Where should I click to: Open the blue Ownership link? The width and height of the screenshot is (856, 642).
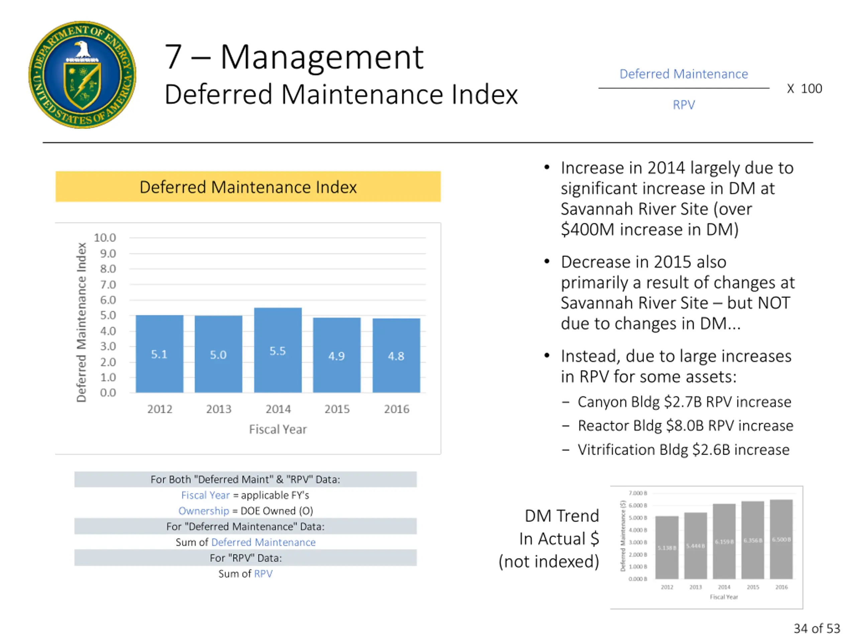(204, 511)
